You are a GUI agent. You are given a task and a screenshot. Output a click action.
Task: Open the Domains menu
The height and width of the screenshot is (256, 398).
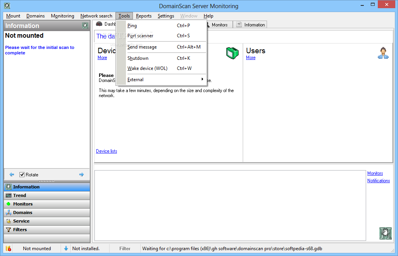click(35, 16)
